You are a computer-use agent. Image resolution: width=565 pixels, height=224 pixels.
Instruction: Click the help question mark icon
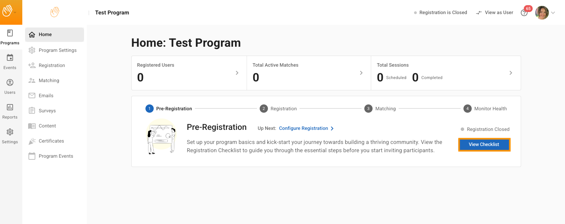pyautogui.click(x=524, y=13)
